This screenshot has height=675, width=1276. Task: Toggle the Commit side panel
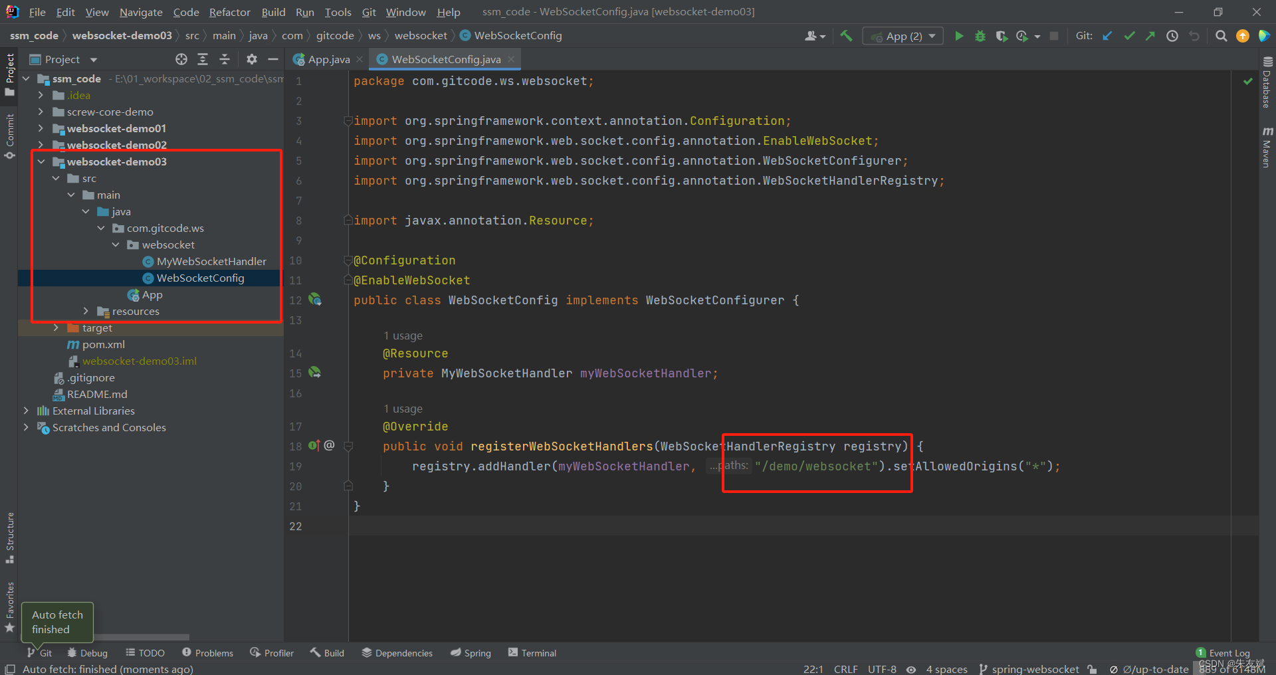point(9,136)
